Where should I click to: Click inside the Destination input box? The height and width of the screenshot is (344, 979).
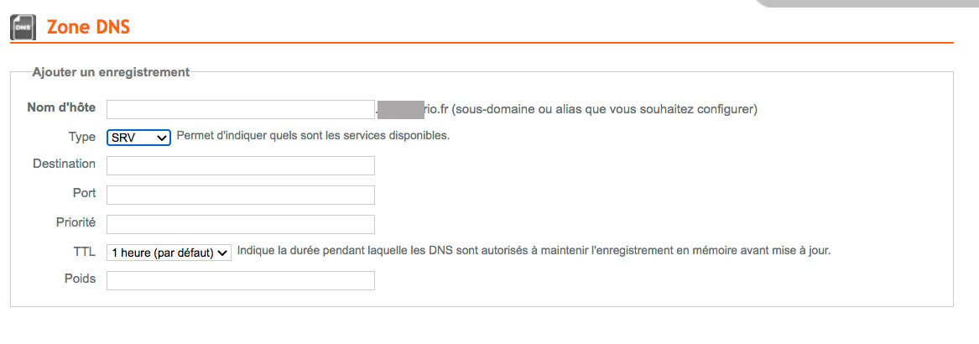pos(241,165)
